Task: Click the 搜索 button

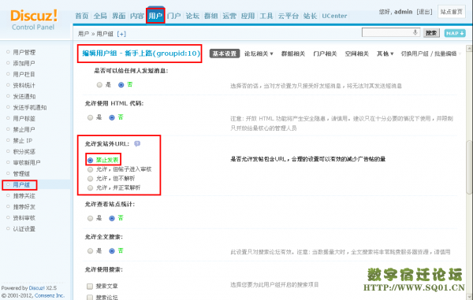Action: pyautogui.click(x=431, y=33)
